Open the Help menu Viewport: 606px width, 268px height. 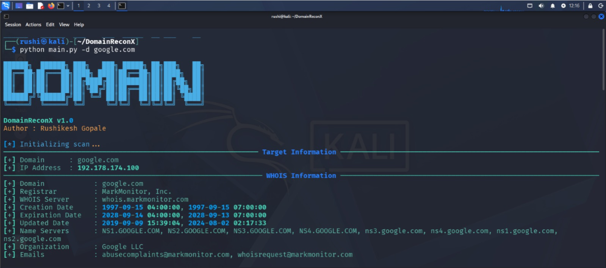click(79, 25)
